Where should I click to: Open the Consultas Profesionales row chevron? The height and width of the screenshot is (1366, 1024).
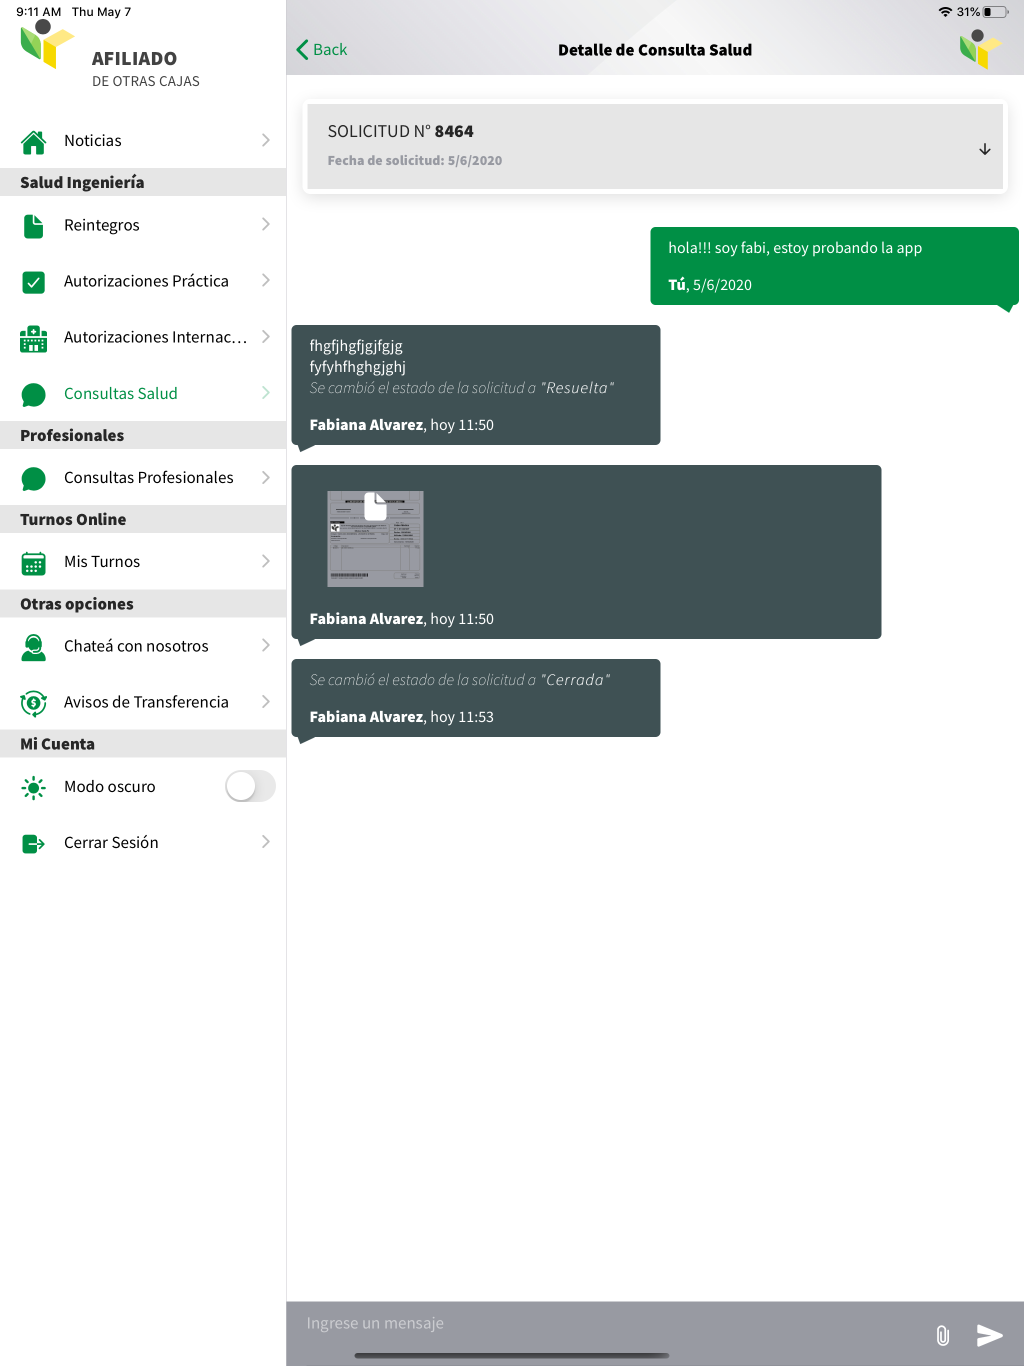265,477
